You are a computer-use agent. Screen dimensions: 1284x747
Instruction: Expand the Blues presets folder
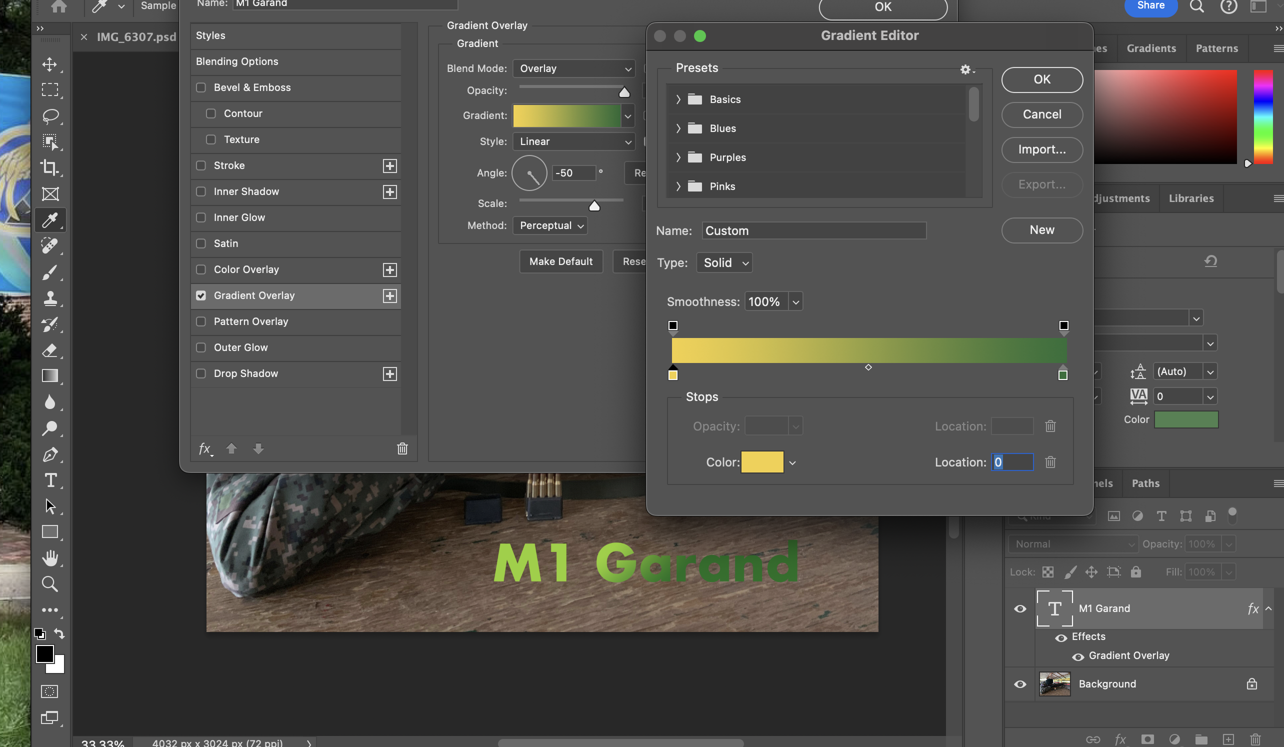click(x=678, y=128)
